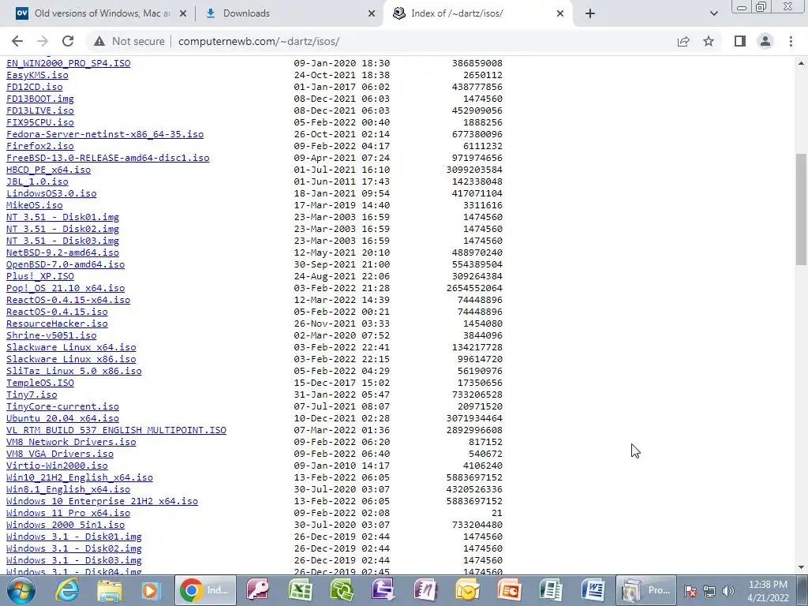This screenshot has width=808, height=606.
Task: Go back to the previous page
Action: click(17, 41)
